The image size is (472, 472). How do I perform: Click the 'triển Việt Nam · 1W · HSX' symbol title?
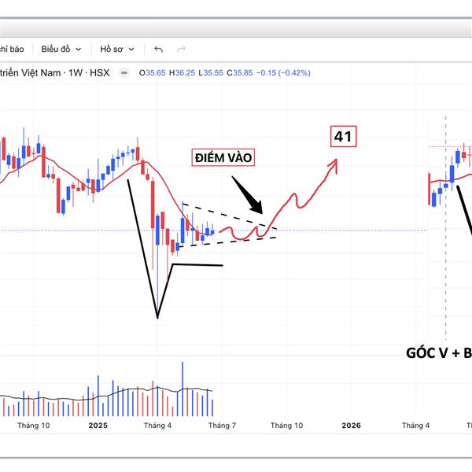coord(54,73)
